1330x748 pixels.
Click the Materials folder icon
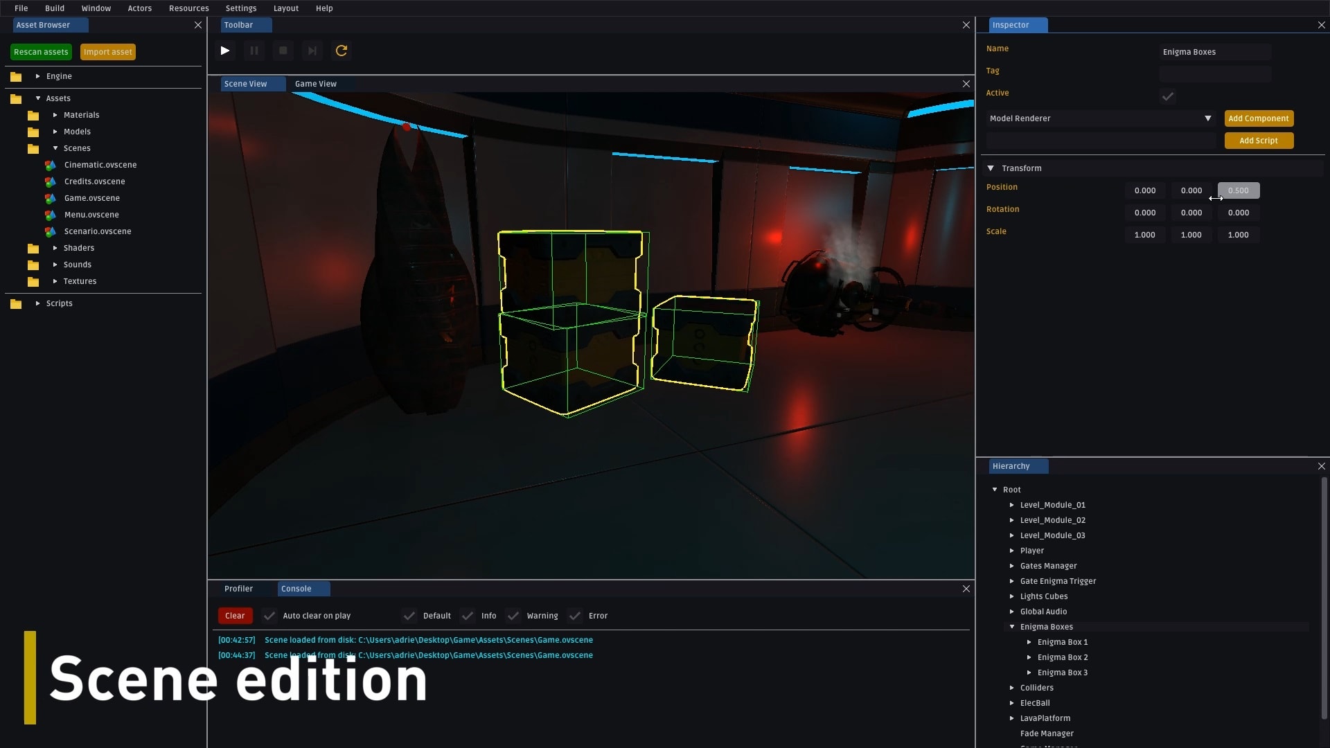pos(33,115)
